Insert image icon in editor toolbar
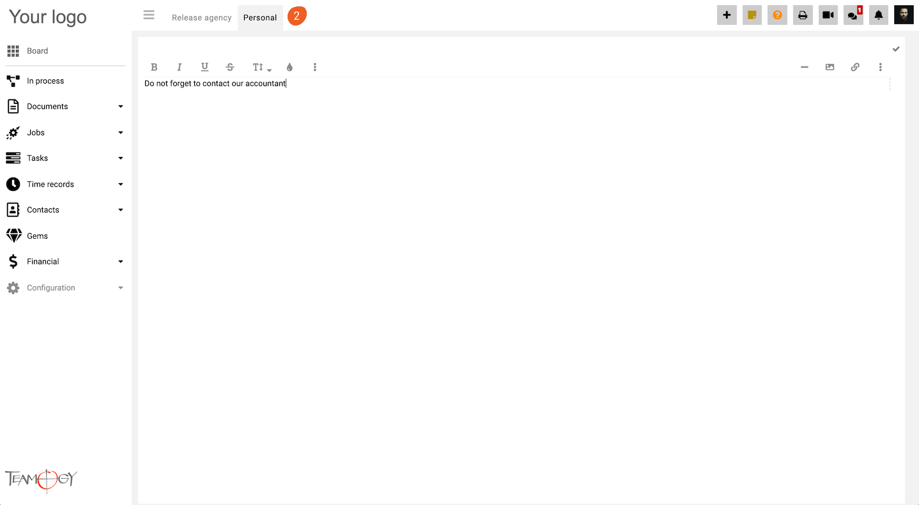919x505 pixels. click(x=830, y=67)
